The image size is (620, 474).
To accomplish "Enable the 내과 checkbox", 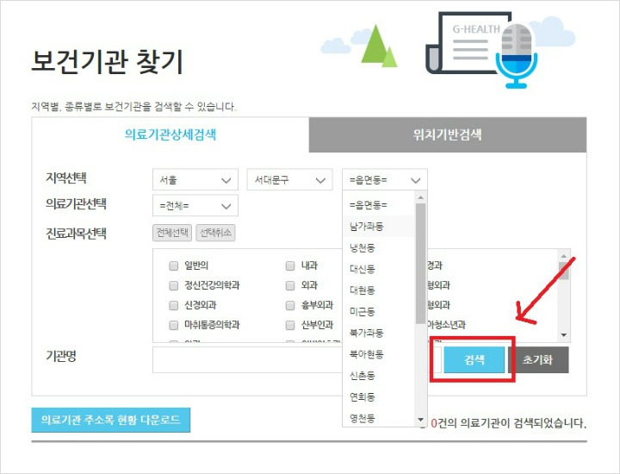I will coord(290,265).
